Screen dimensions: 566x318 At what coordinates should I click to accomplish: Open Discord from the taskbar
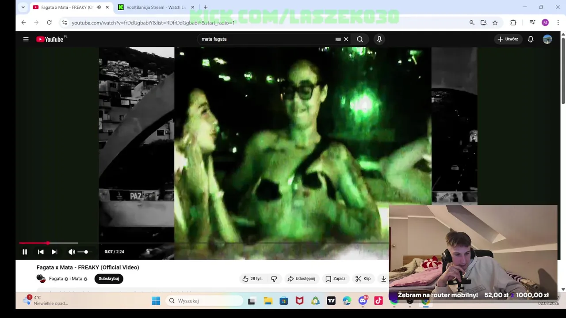point(363,301)
